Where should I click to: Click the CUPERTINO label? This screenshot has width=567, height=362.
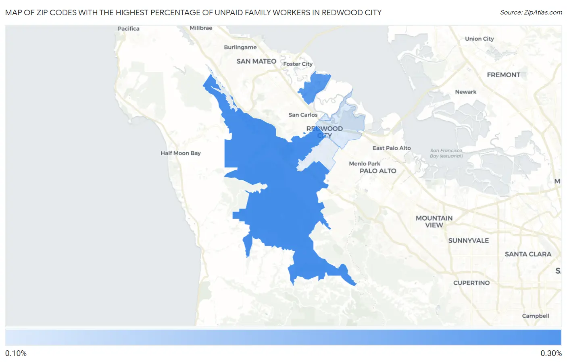tap(471, 283)
